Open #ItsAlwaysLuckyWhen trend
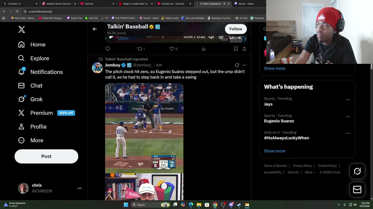 pos(286,138)
